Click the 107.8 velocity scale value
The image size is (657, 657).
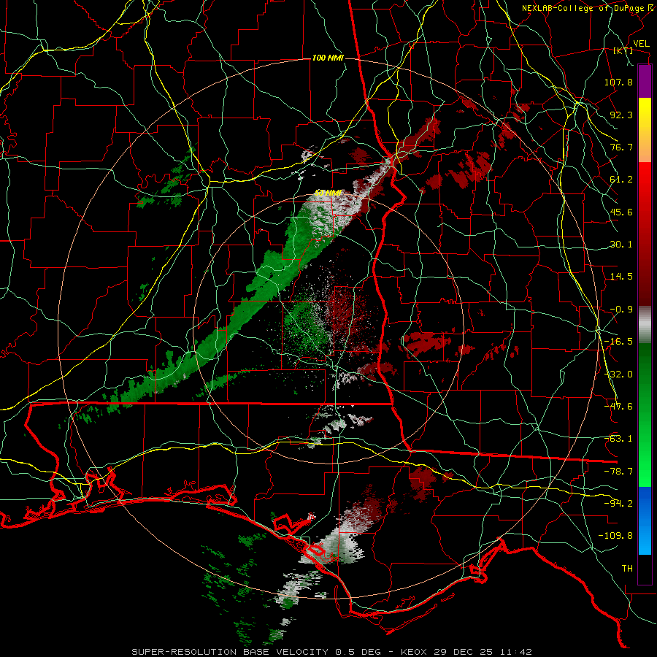tap(618, 82)
